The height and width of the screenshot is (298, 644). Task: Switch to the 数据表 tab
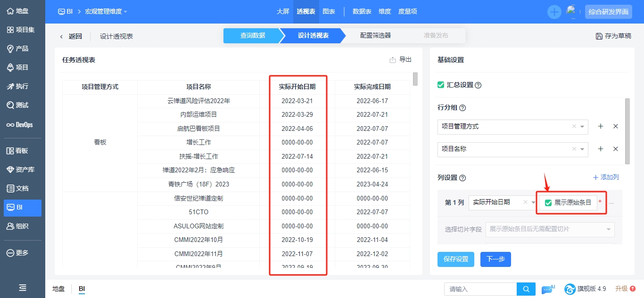[x=362, y=12]
